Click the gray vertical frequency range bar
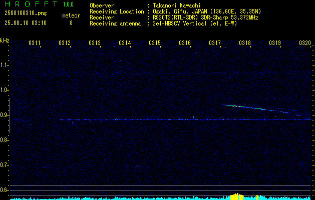 pos(10,115)
